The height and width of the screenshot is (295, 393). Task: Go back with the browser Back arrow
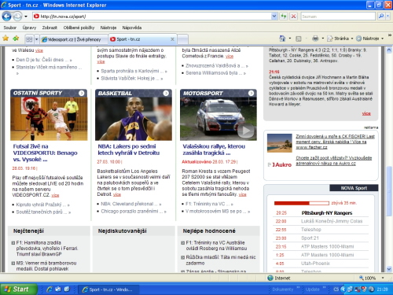(x=6, y=17)
